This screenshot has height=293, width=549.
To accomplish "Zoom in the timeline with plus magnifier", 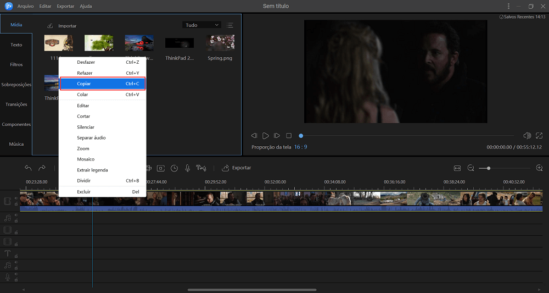I will [539, 168].
